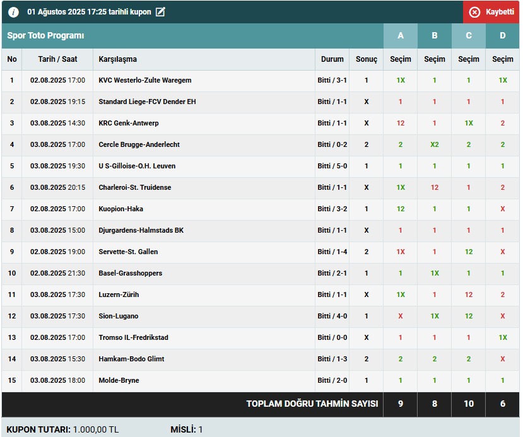
Task: Click the Tarih / Saat column header
Action: tap(57, 59)
